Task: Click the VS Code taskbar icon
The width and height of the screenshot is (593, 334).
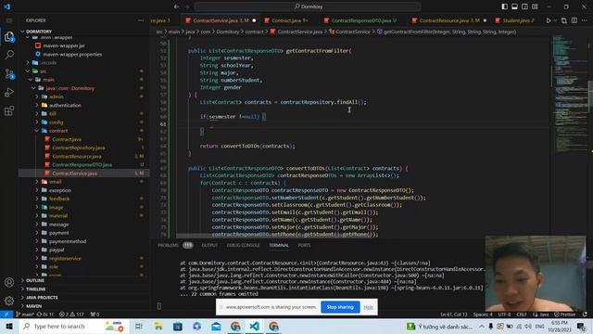Action: coord(255,326)
